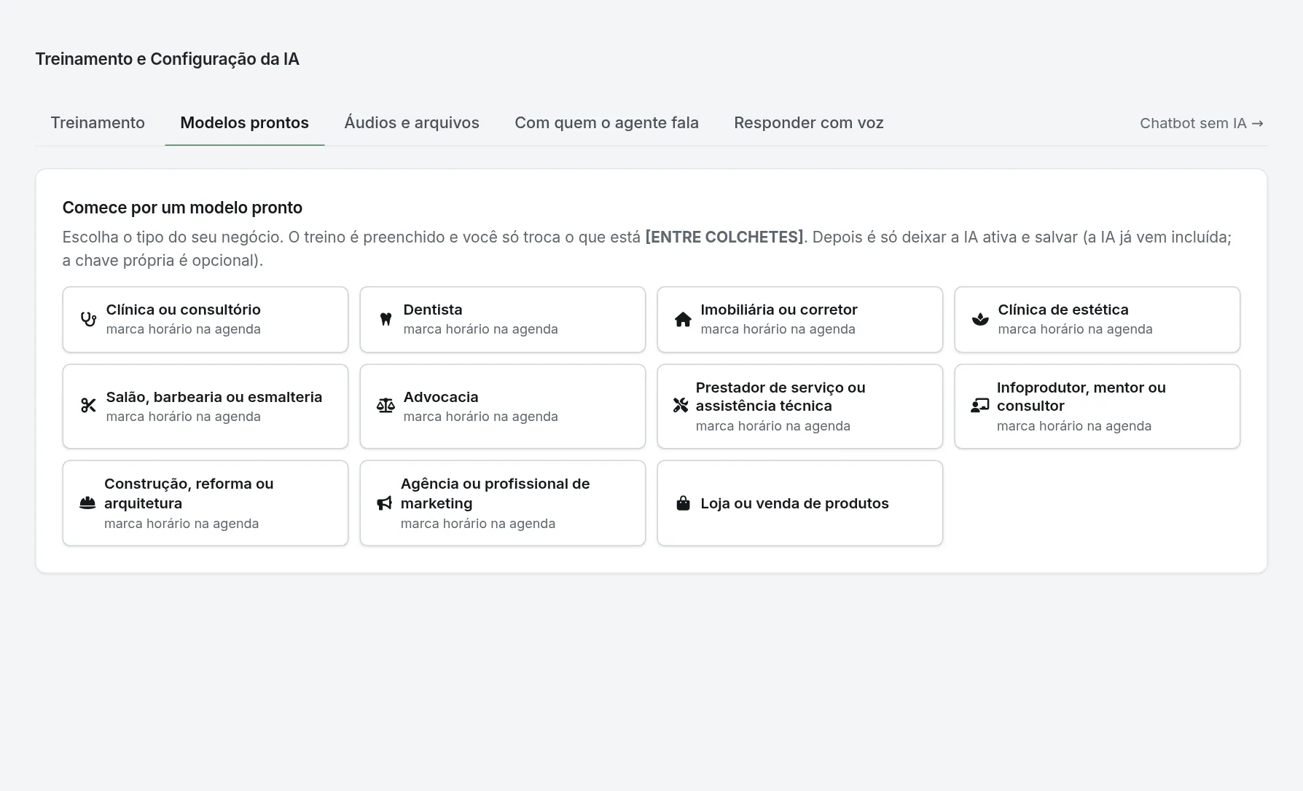
Task: Go to Com quem o agente fala tab
Action: click(x=607, y=122)
